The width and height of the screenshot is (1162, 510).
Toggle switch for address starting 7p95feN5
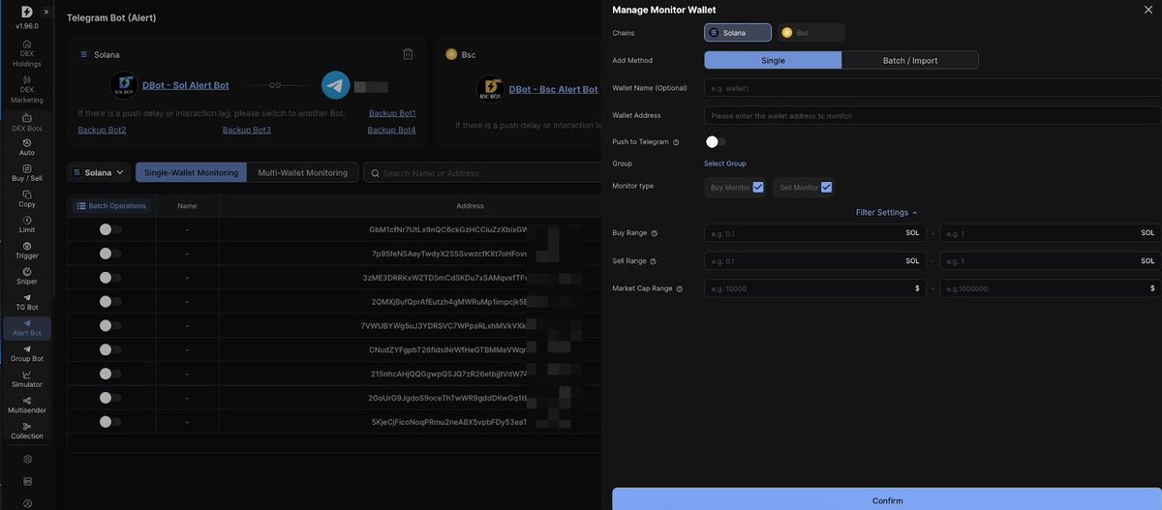[110, 254]
